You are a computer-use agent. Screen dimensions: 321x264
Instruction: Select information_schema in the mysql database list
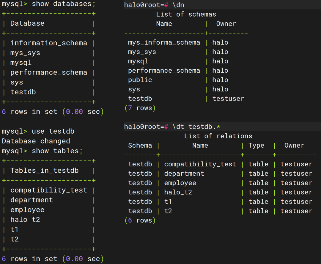pyautogui.click(x=49, y=43)
